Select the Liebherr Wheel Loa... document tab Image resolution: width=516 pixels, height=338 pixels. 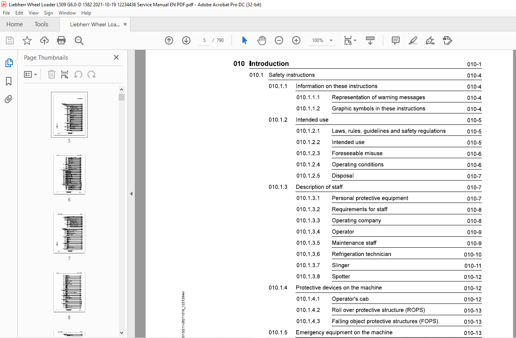pyautogui.click(x=95, y=24)
